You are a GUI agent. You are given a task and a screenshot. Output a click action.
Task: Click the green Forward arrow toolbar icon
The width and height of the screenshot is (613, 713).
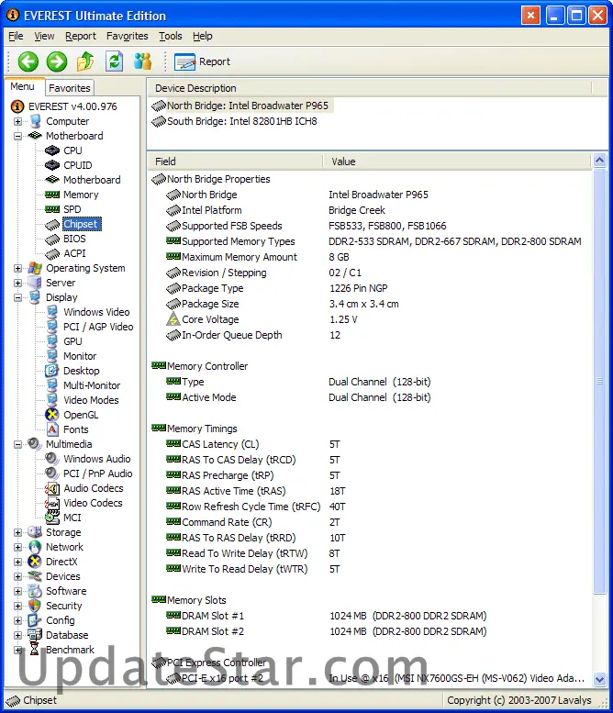[57, 61]
